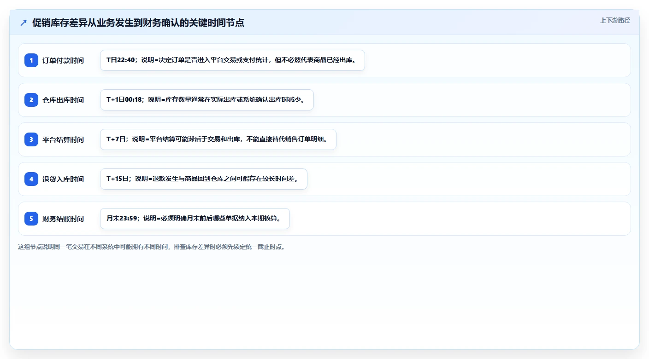Select step badge 3 for 平台结算时间
Screen dimensions: 649x359
coord(31,139)
